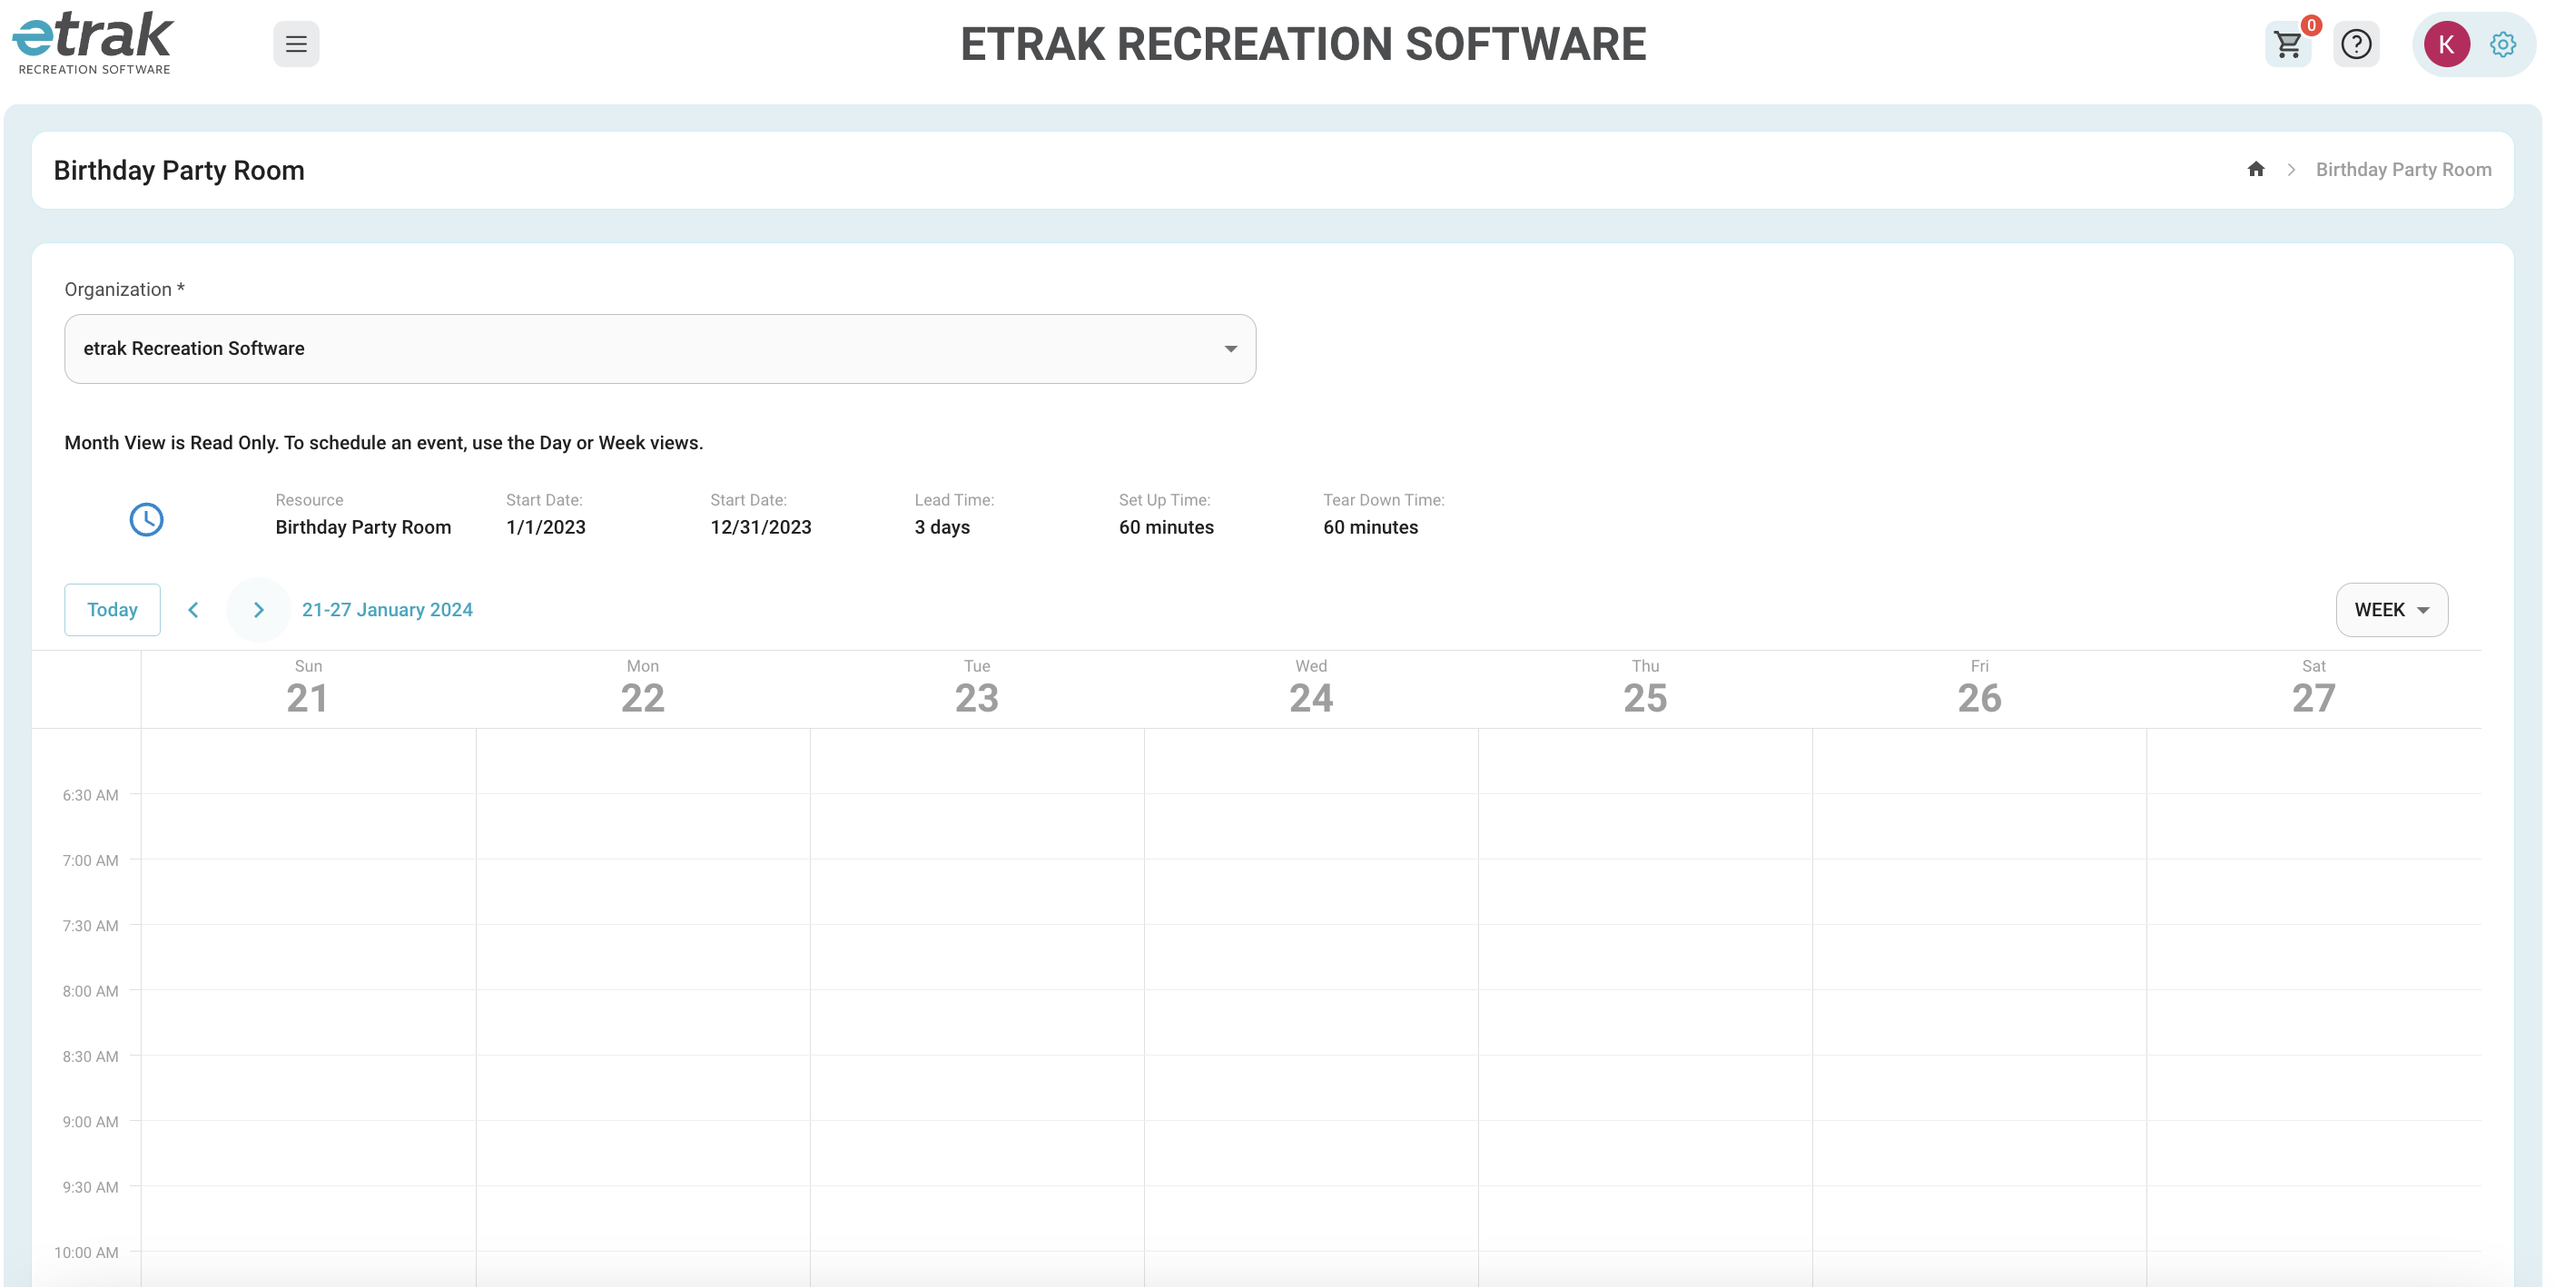Click the 6:30 AM time label
The width and height of the screenshot is (2555, 1287).
[90, 794]
